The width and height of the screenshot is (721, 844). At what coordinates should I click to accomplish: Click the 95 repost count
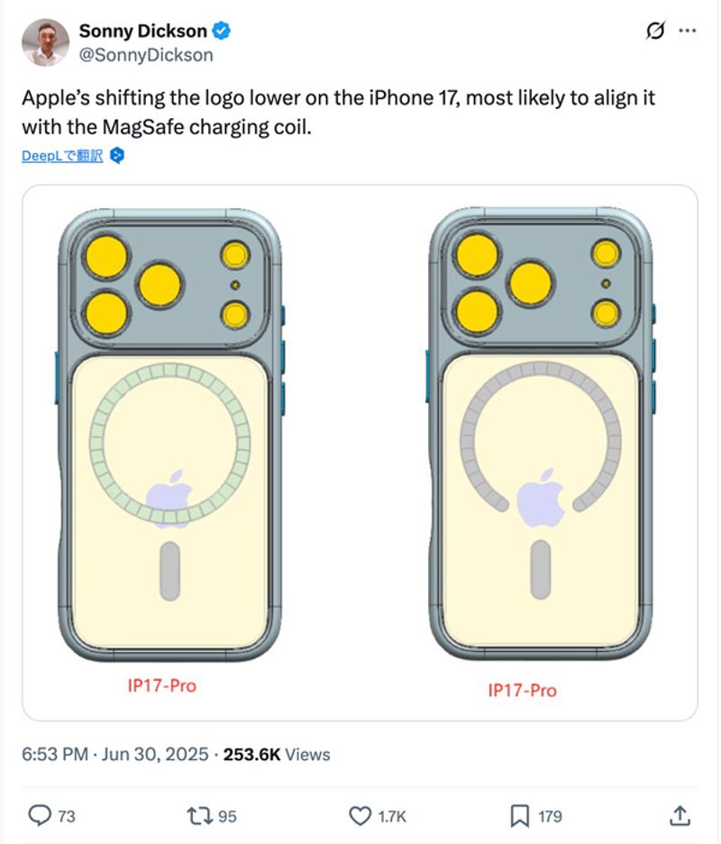pos(227,816)
